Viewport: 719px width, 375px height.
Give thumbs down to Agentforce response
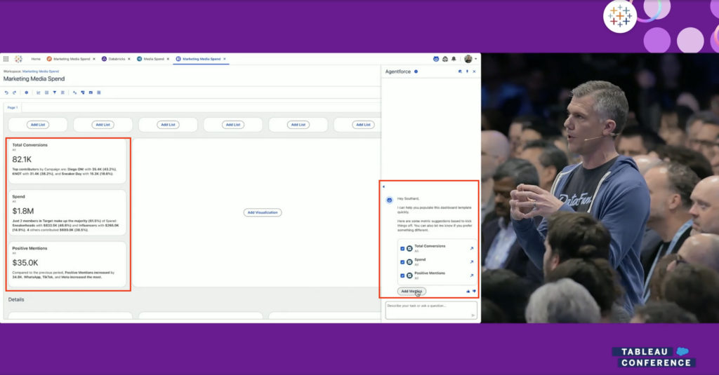coord(474,291)
